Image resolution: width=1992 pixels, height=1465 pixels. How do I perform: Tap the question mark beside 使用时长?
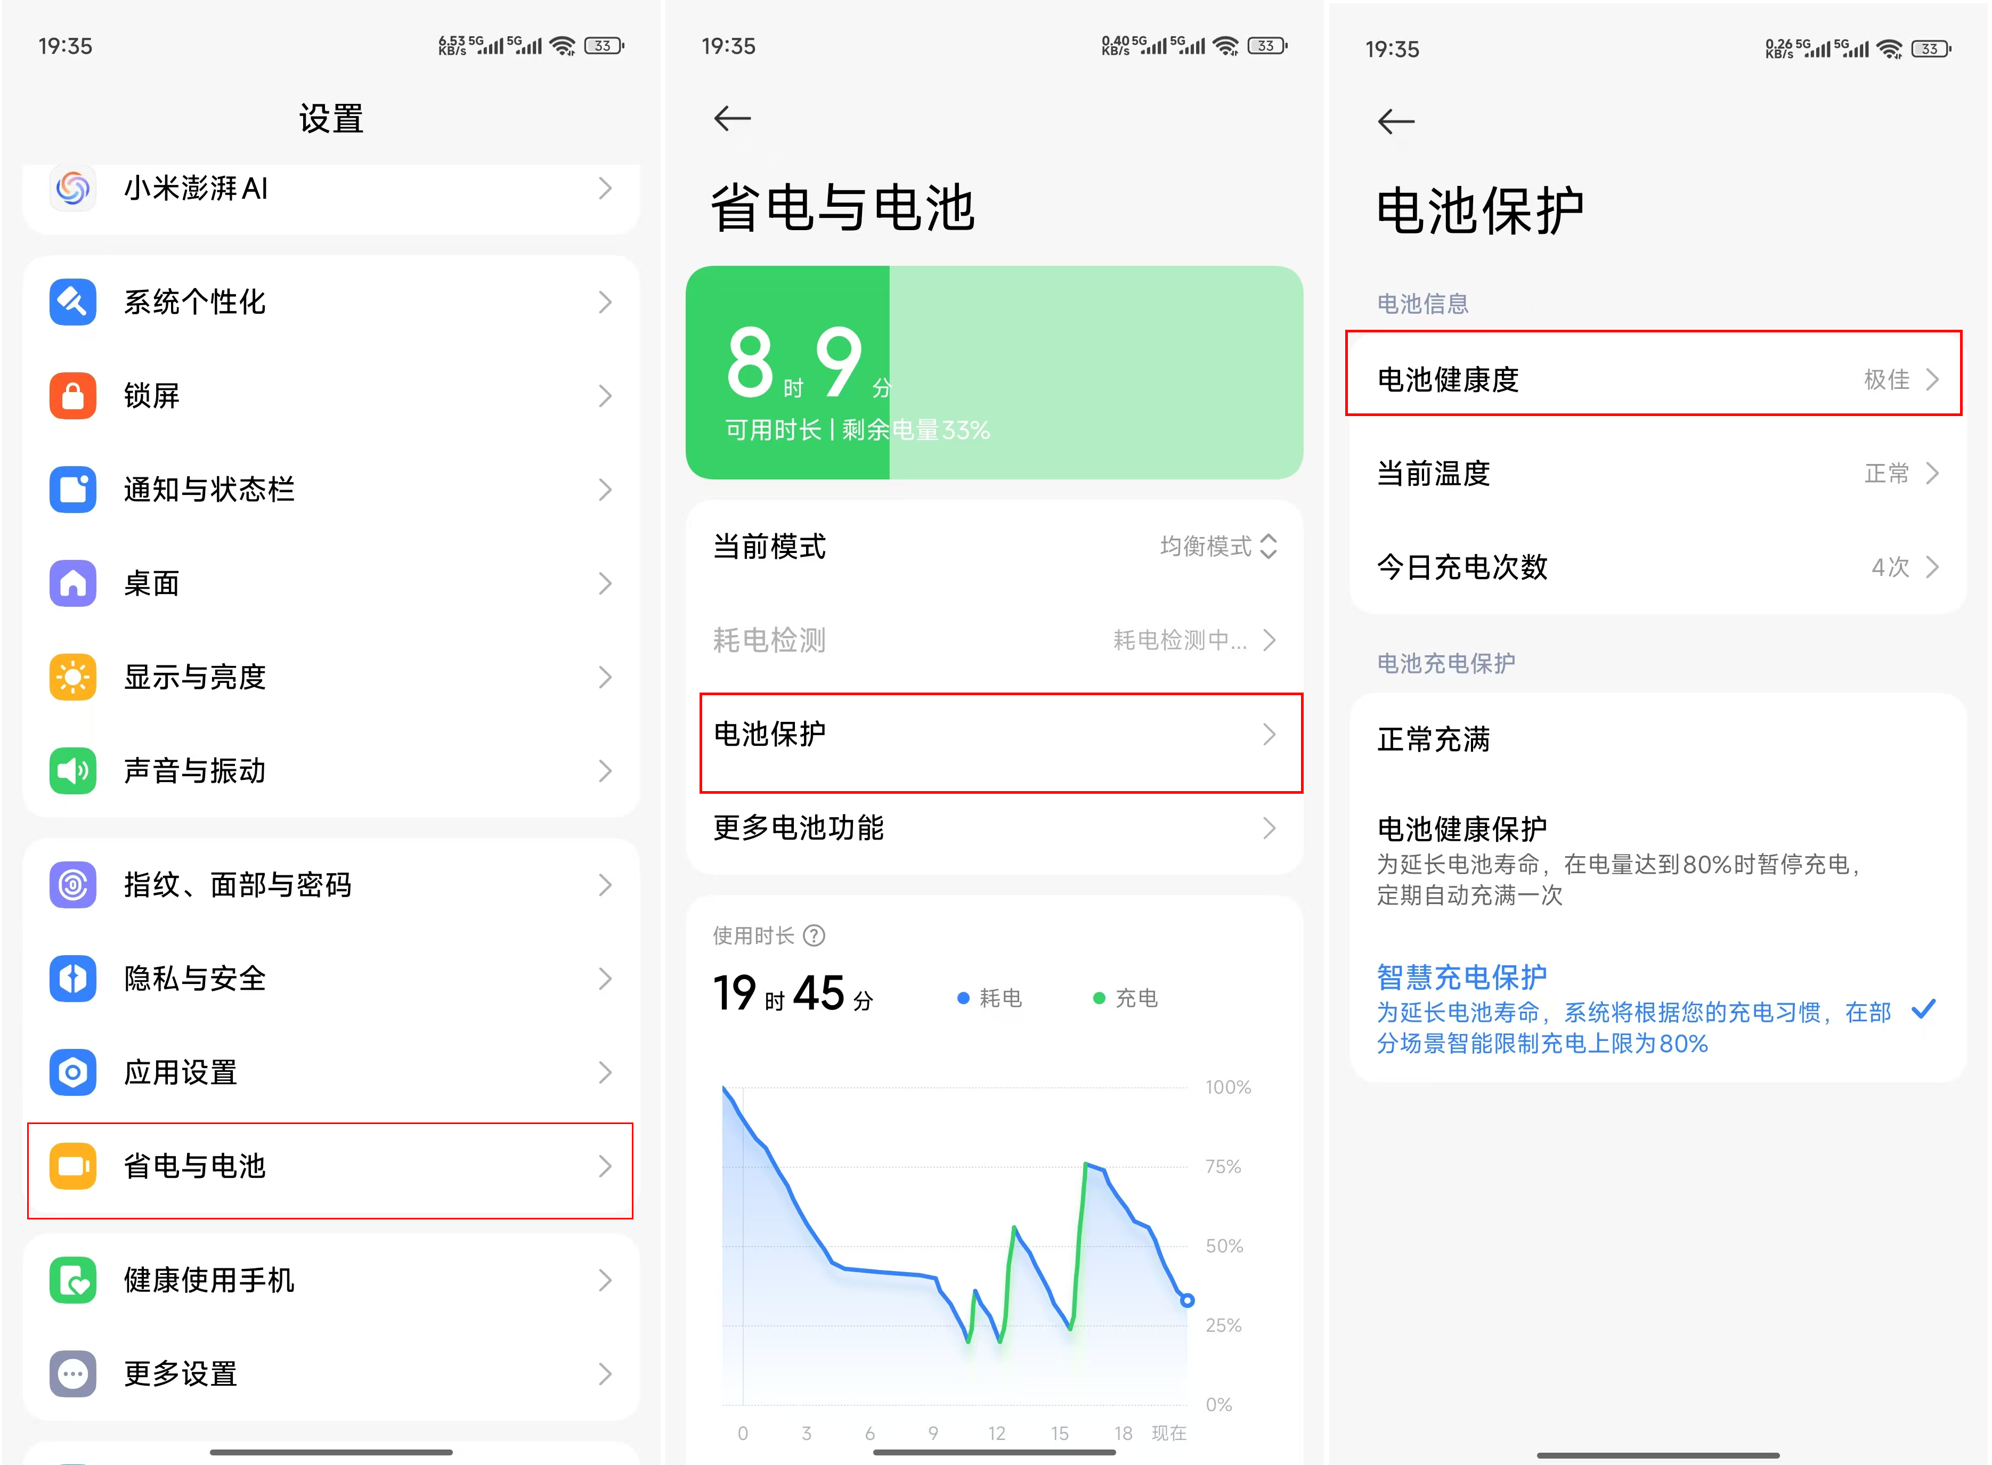[x=814, y=935]
